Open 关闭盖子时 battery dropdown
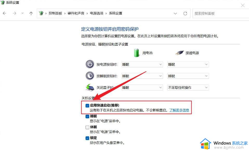The width and height of the screenshot is (249, 151). pos(142,88)
